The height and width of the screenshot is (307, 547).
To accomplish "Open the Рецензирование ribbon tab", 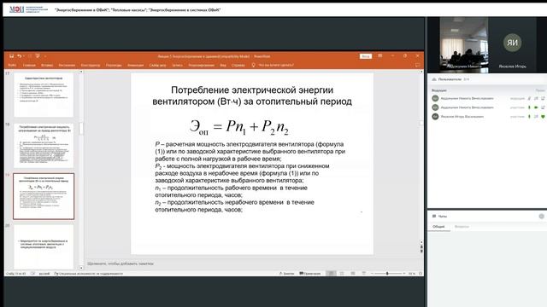I will coord(202,65).
